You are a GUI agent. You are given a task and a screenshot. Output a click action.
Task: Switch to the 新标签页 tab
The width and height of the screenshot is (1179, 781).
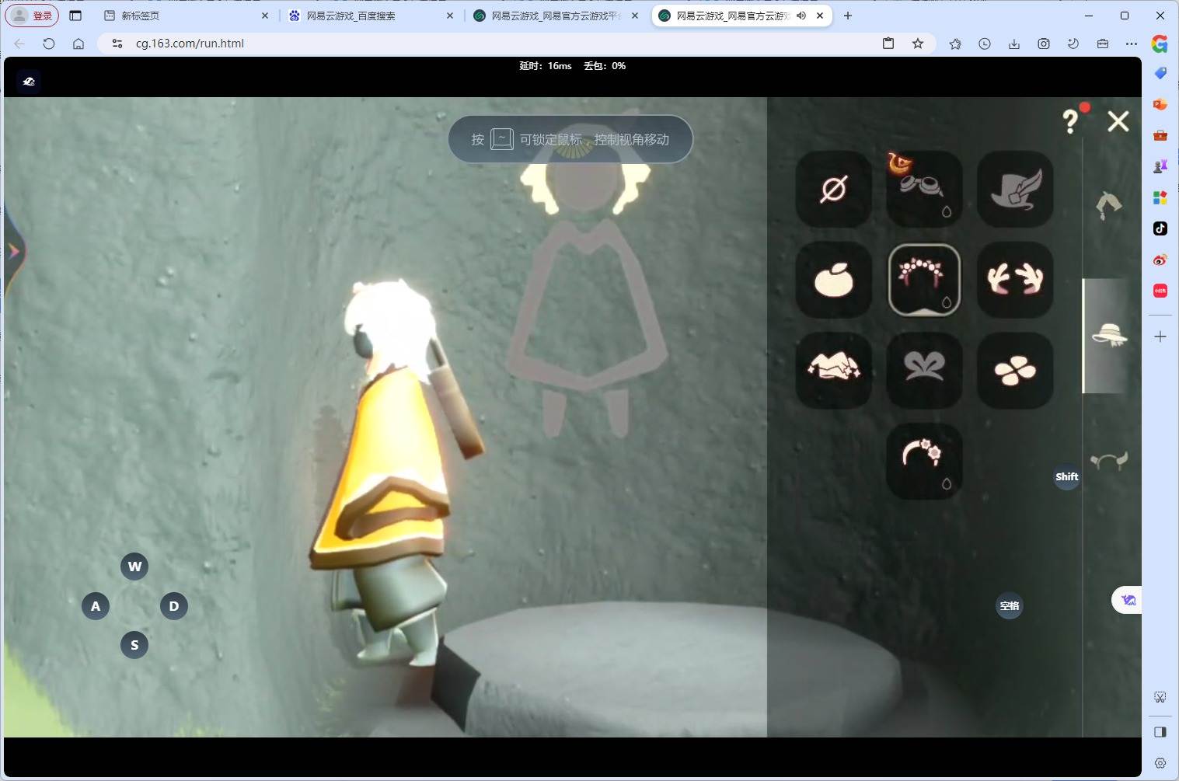(x=187, y=16)
